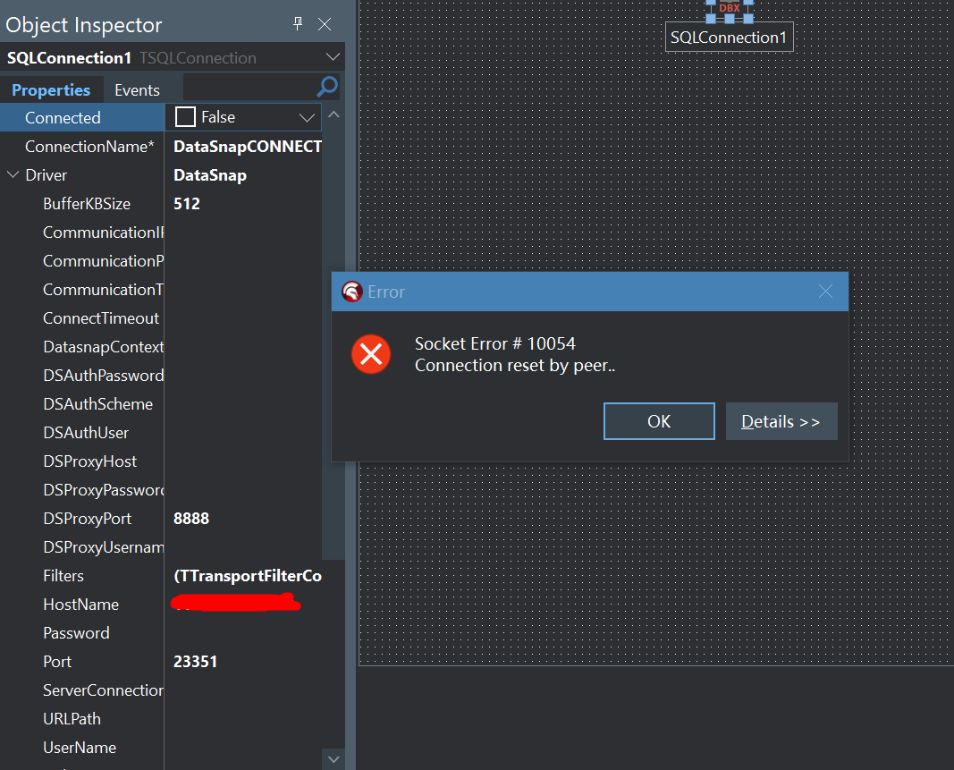This screenshot has height=770, width=954.
Task: Click the search magnifier icon in Object Inspector
Action: (327, 87)
